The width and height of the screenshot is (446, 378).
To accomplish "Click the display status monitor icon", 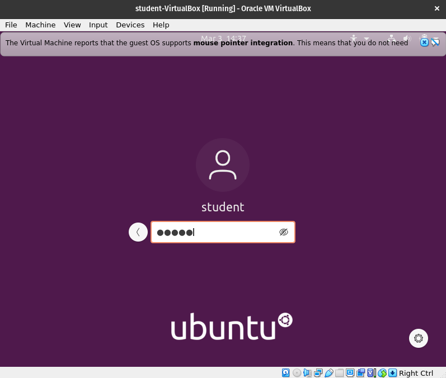I will pos(350,373).
